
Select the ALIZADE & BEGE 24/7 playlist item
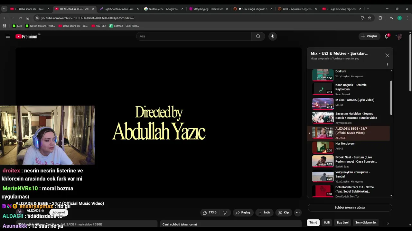pos(348,133)
